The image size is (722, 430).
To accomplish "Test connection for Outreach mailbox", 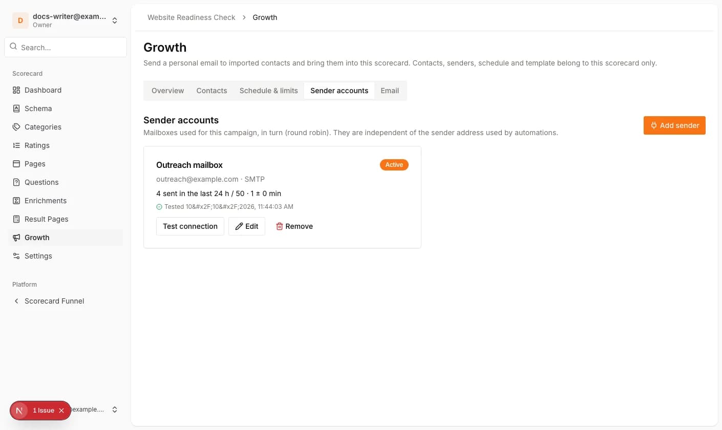I will coord(190,226).
